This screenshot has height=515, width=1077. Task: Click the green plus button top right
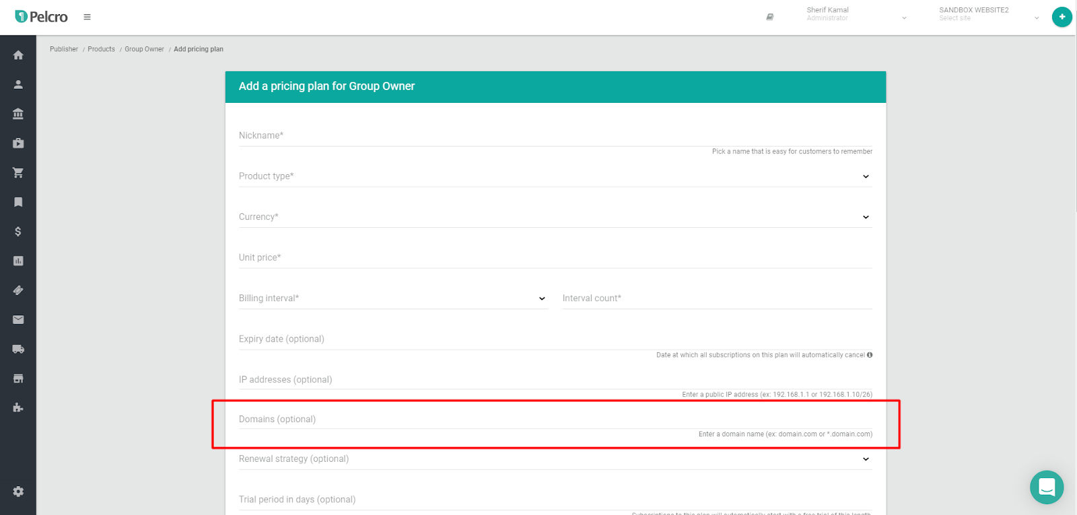pos(1062,17)
